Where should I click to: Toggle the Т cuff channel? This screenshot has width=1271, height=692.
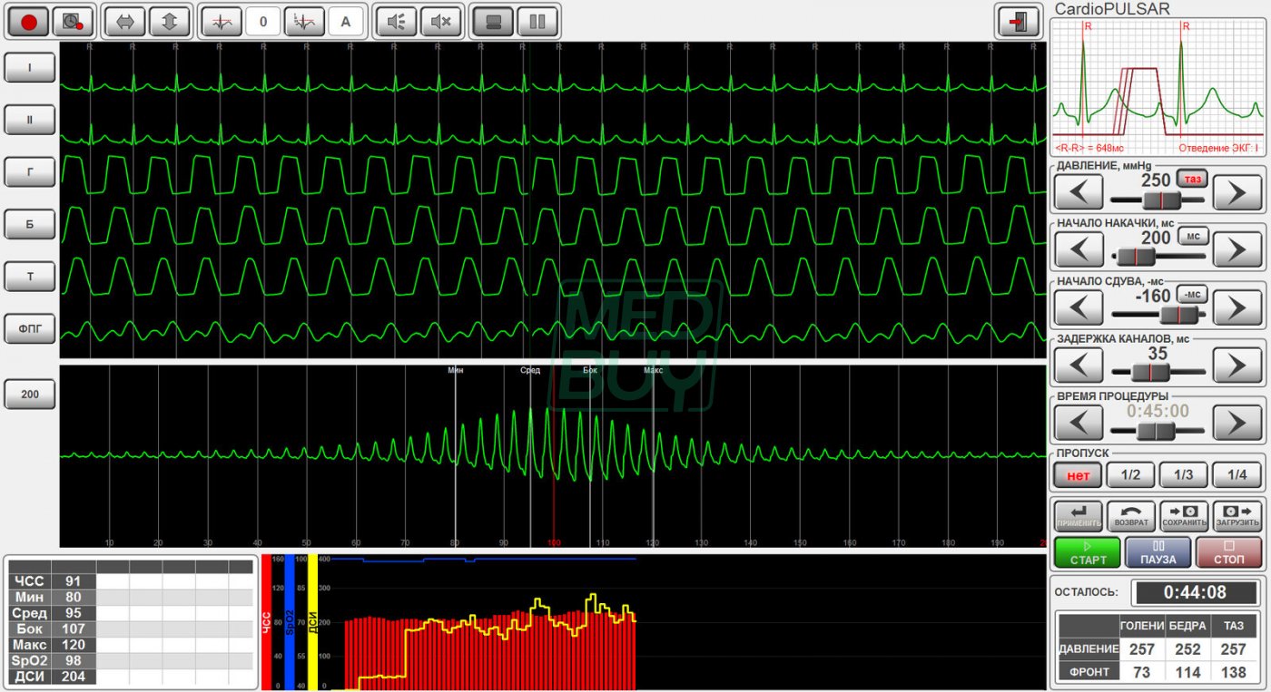30,276
